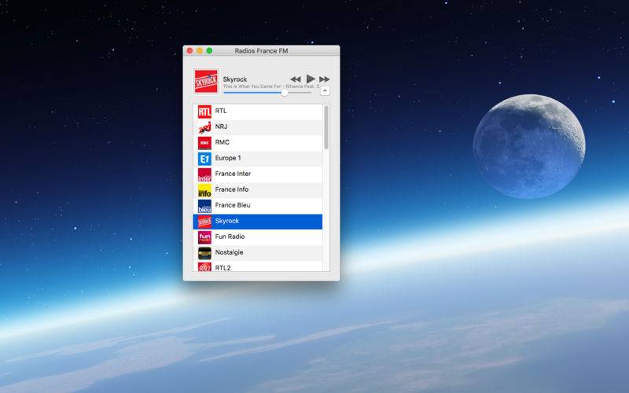
Task: Select the Fun Radio station name
Action: click(x=230, y=237)
